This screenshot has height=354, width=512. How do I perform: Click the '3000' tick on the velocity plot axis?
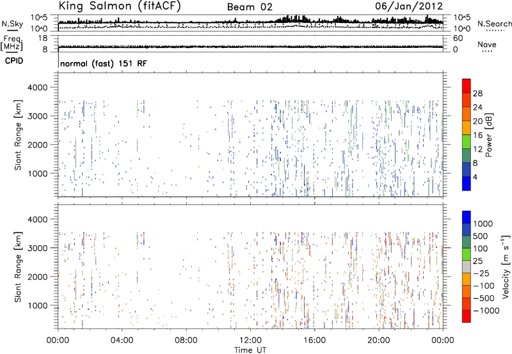pos(37,248)
